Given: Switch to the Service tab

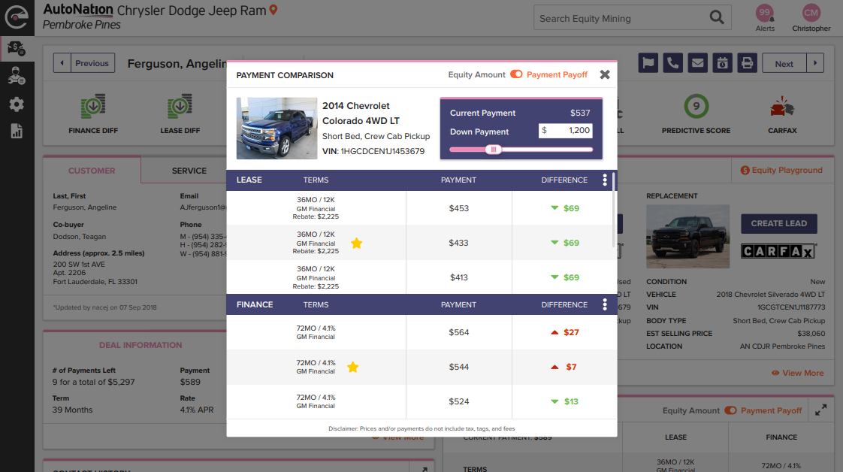Looking at the screenshot, I should pyautogui.click(x=189, y=171).
